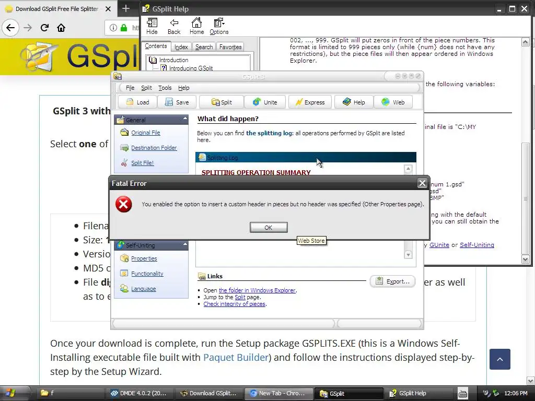Switch to New Tab - Chrome taskbar item

pyautogui.click(x=278, y=393)
